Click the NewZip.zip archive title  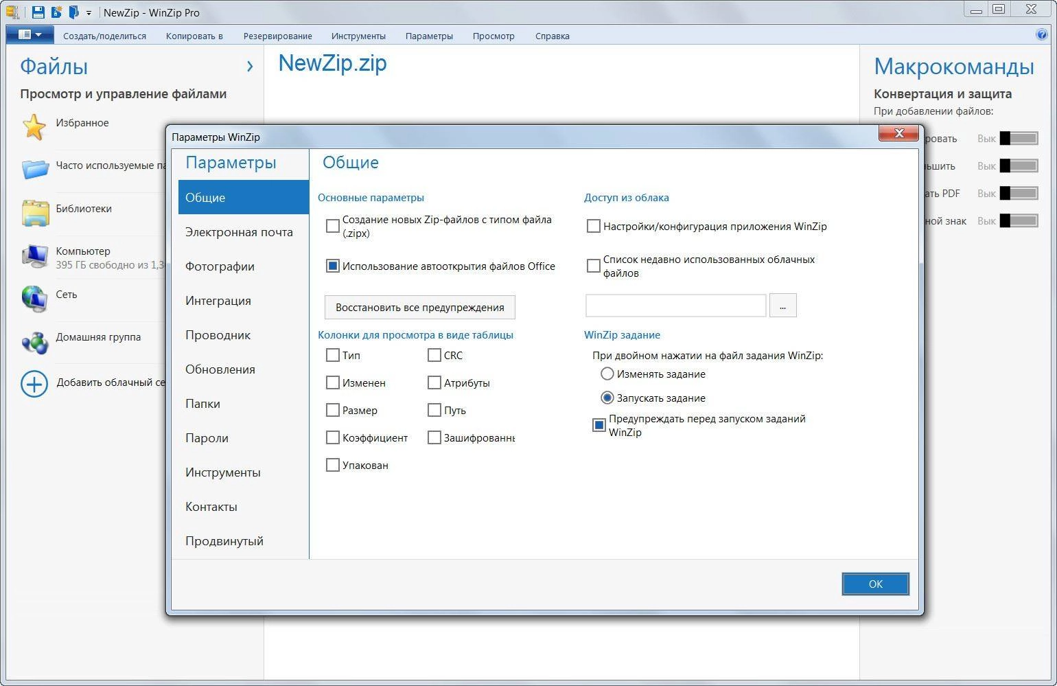point(333,63)
